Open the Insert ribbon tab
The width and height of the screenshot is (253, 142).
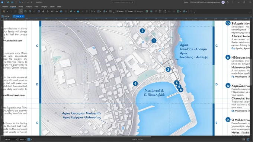click(20, 7)
